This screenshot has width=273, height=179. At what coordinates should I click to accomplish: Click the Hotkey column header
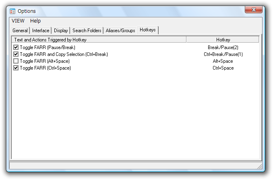coord(223,40)
